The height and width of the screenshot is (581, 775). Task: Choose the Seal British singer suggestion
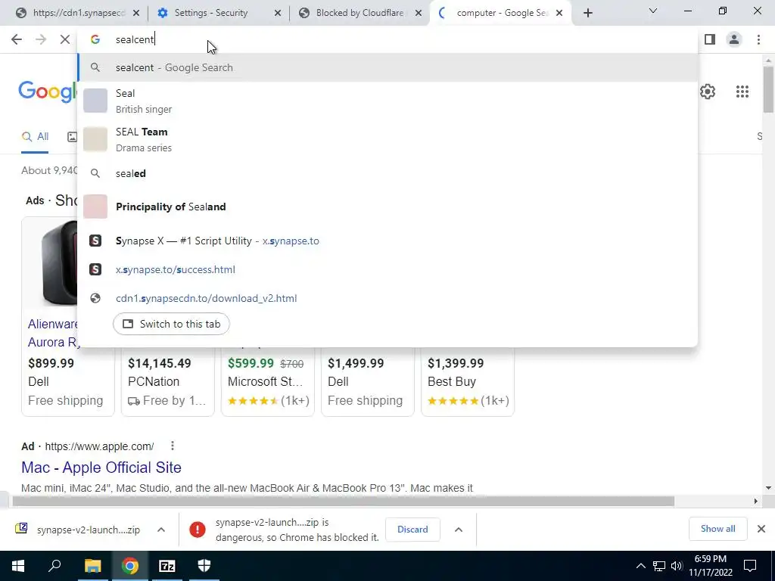(x=387, y=101)
